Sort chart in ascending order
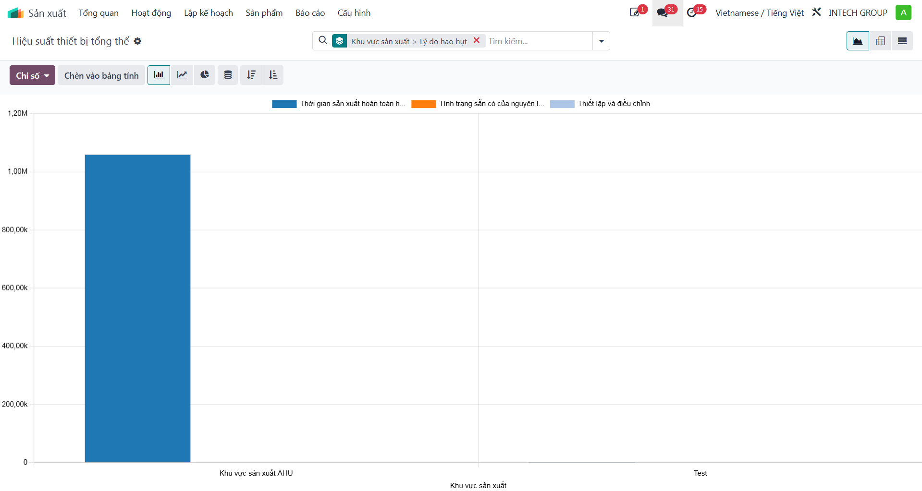 point(273,75)
